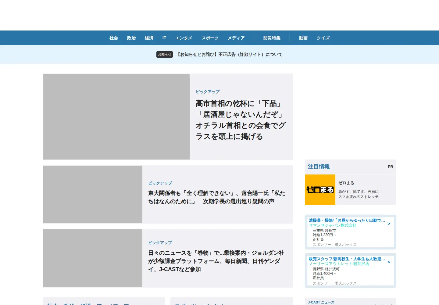Open the 防災特集 navigation link
This screenshot has height=305, width=439.
click(x=272, y=38)
